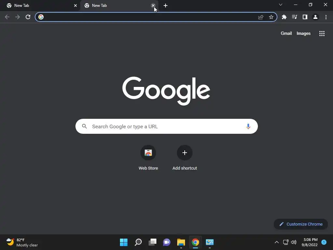The image size is (333, 250).
Task: Show hidden system tray icons
Action: pyautogui.click(x=276, y=242)
